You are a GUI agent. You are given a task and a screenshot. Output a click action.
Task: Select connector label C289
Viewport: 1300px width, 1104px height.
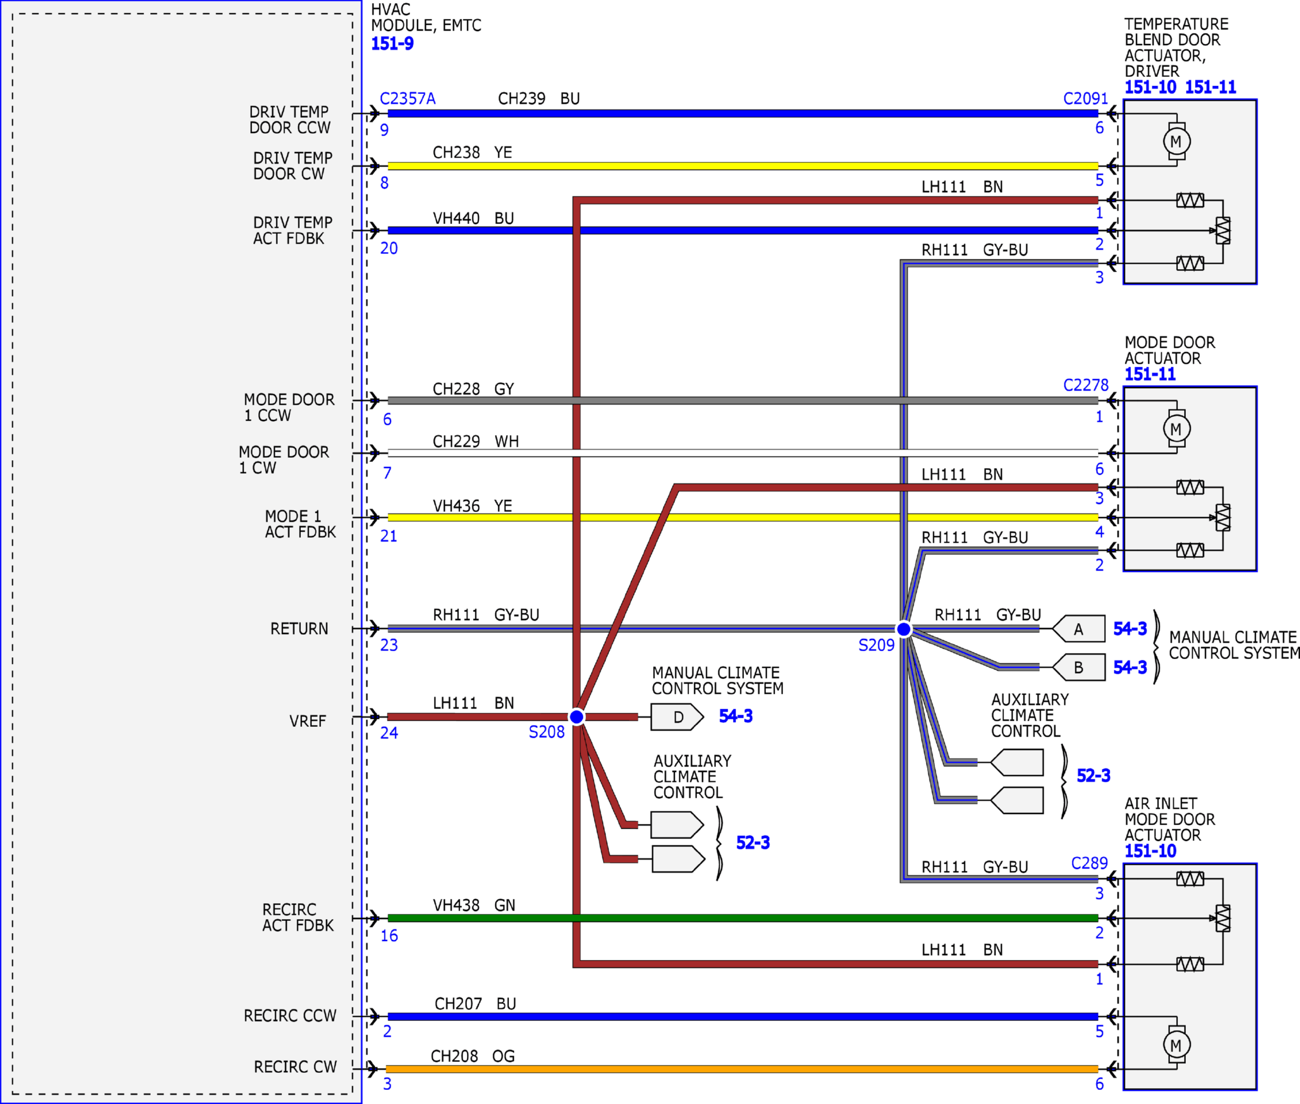1089,864
